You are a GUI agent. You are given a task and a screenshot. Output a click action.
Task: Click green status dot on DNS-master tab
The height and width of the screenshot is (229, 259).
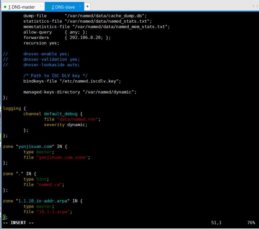[5, 7]
